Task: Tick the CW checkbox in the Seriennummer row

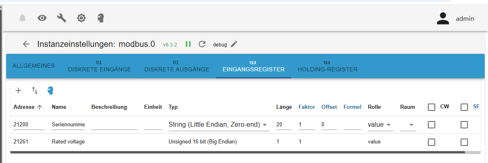Action: coord(432,125)
